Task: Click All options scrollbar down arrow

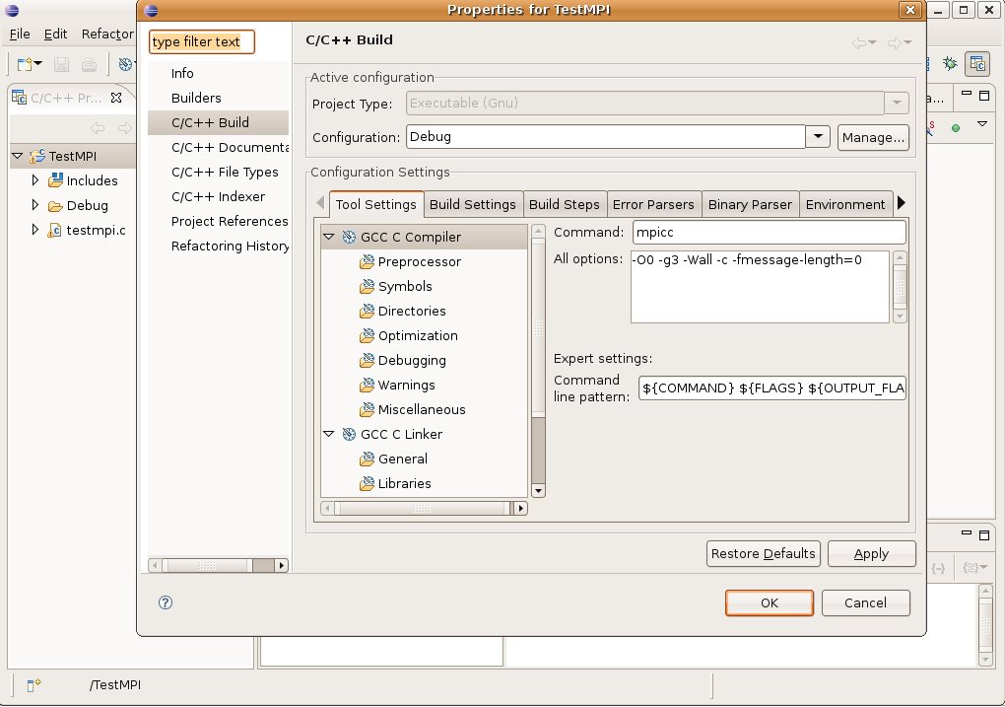Action: click(x=900, y=317)
